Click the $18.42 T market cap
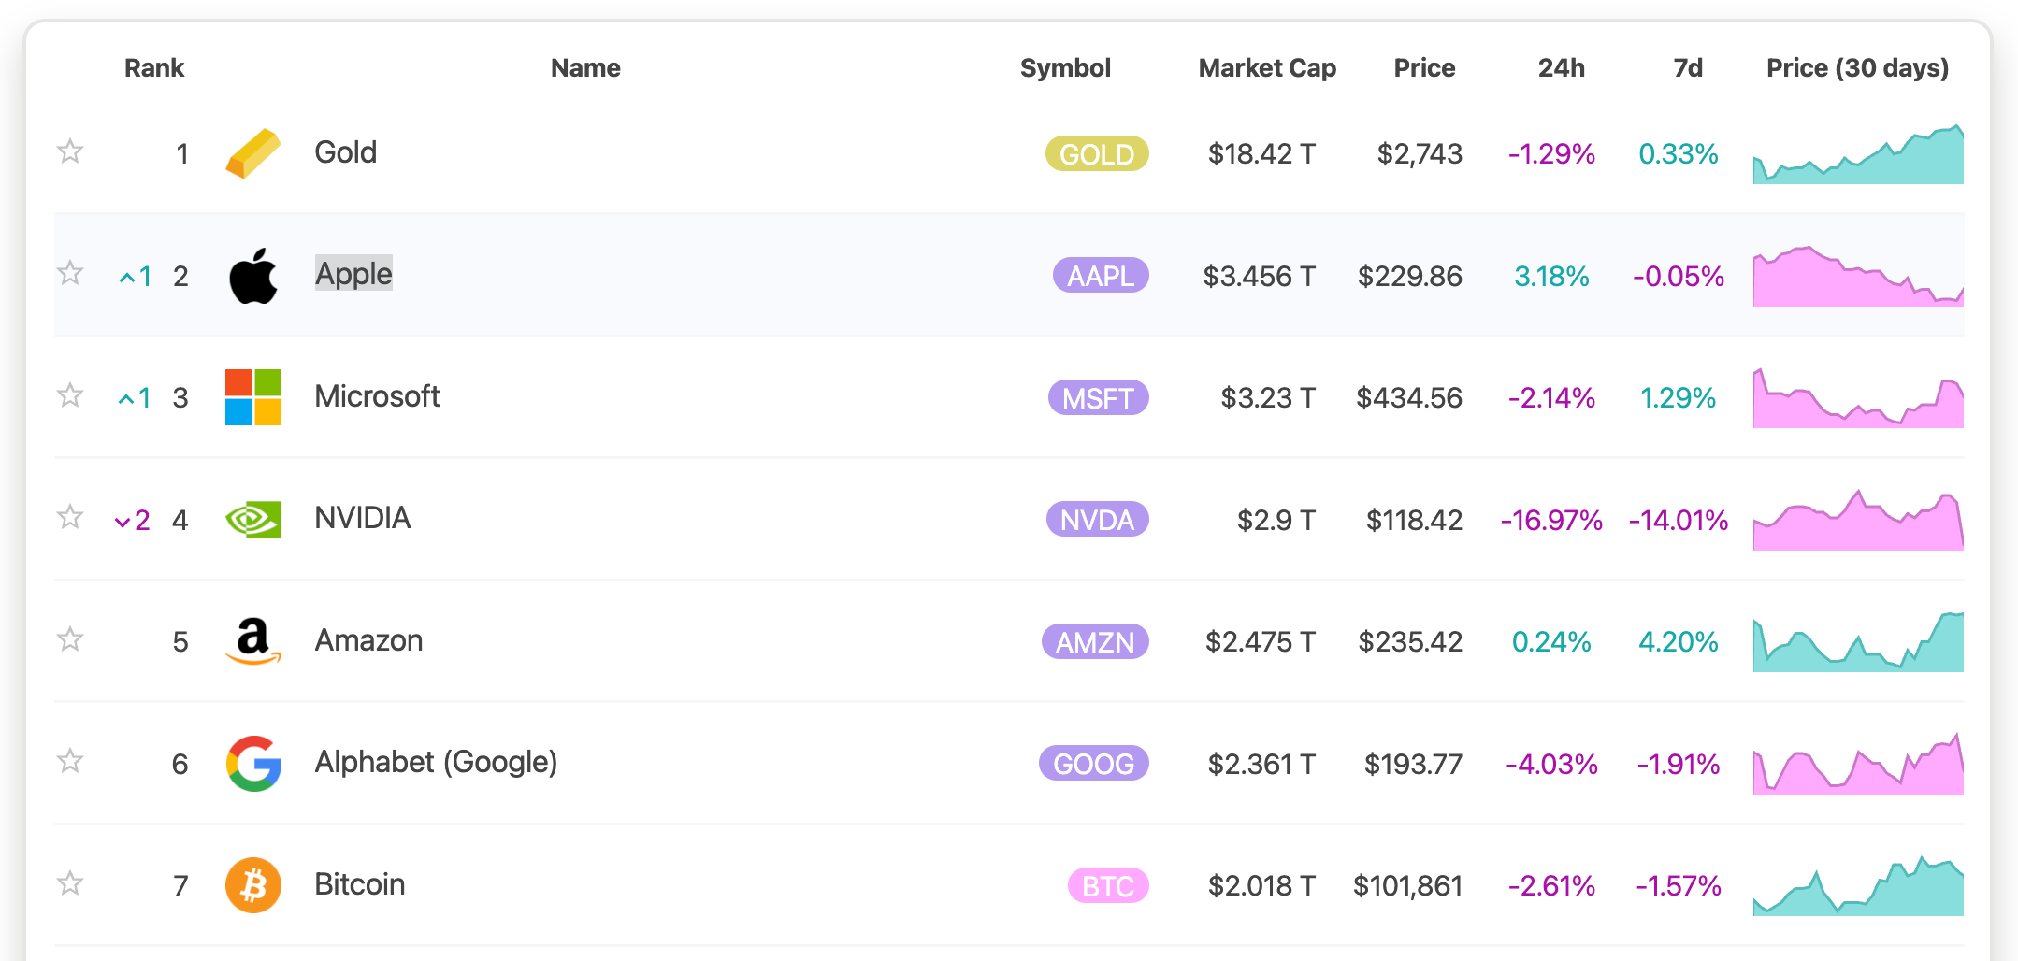 click(1261, 153)
